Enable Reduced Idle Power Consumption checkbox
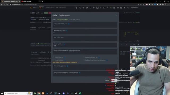The height and width of the screenshot is (95, 170). (x=84, y=60)
